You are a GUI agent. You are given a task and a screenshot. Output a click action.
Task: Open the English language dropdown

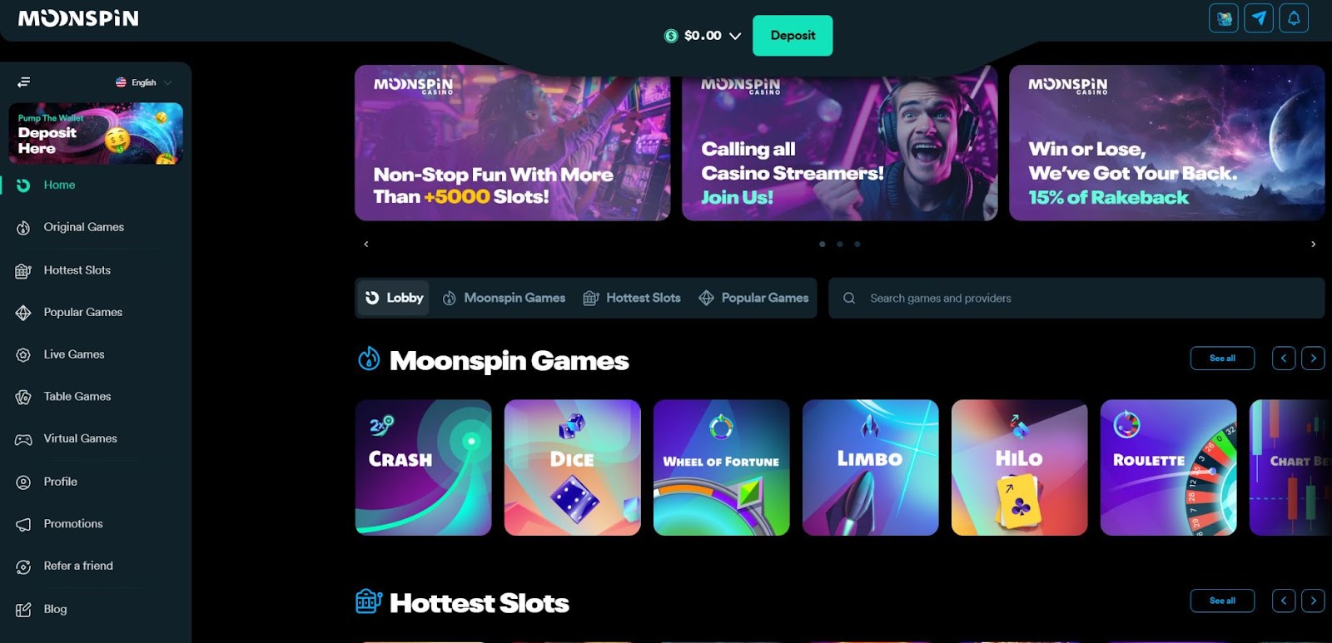tap(144, 82)
